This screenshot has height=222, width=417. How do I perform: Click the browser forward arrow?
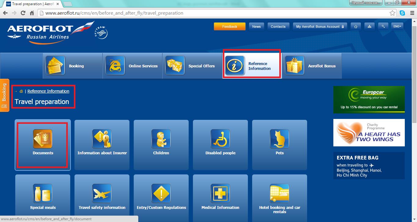[x=14, y=13]
